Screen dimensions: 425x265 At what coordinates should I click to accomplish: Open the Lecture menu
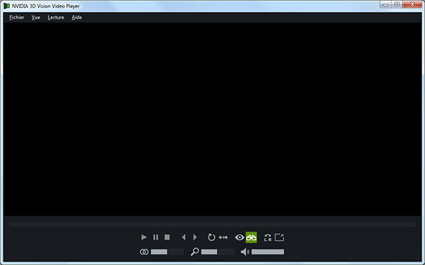[x=56, y=17]
